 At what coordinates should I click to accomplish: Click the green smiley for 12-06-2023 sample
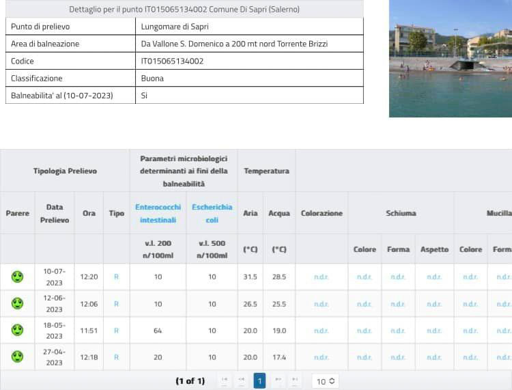click(17, 303)
